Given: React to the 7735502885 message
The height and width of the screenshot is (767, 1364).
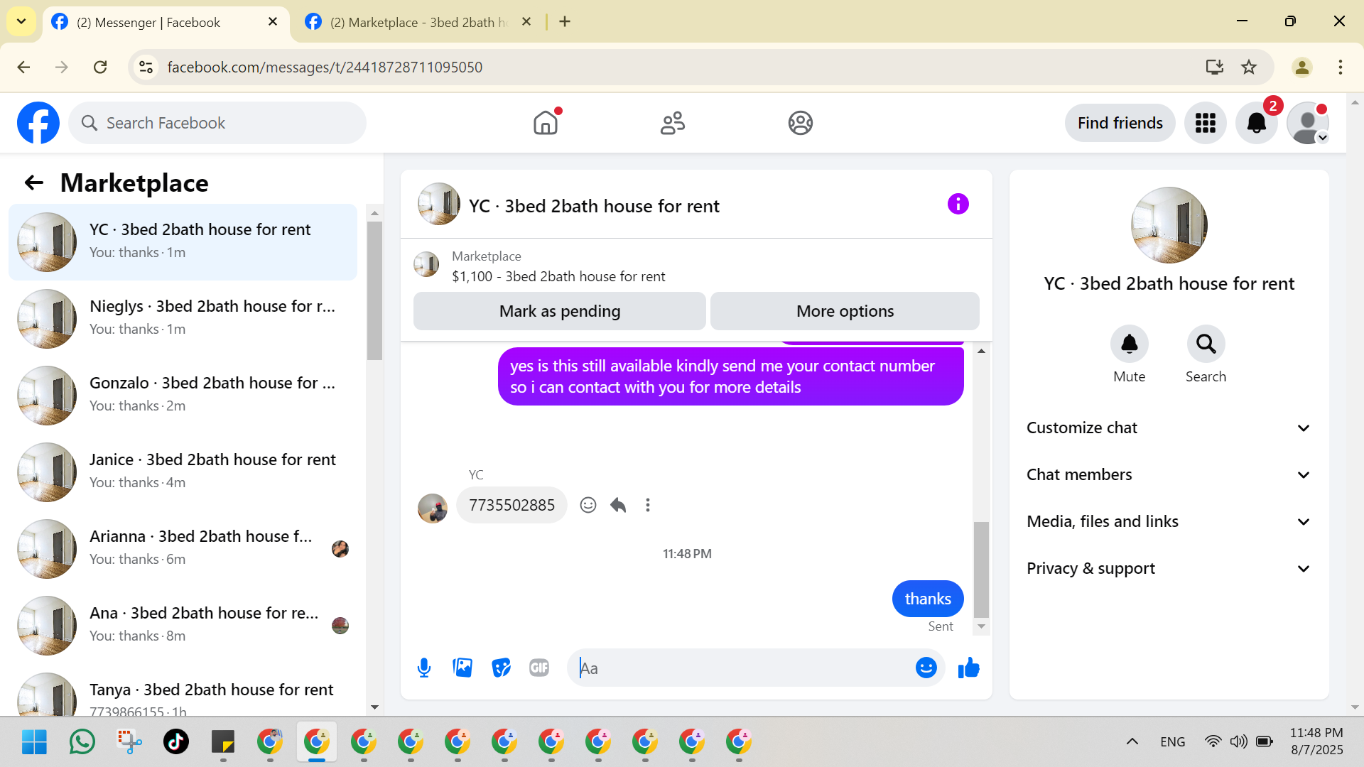Looking at the screenshot, I should point(588,505).
